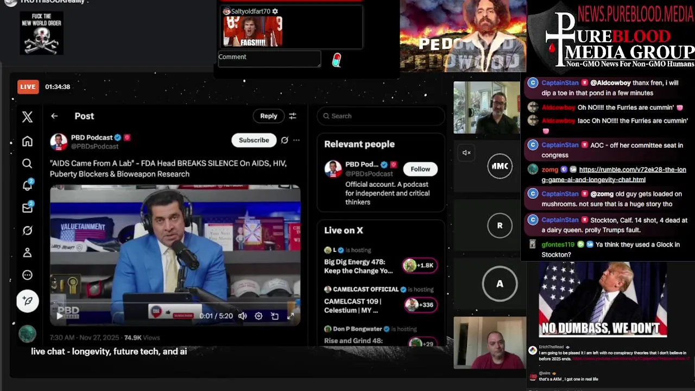695x391 pixels.
Task: Click the LIVE indicator badge
Action: click(28, 87)
